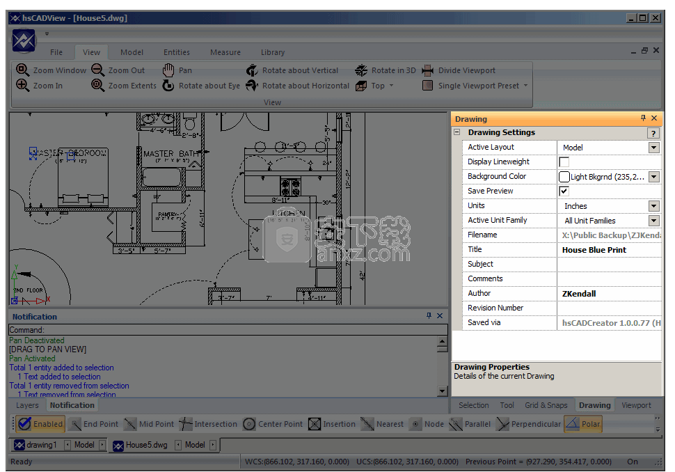Switch to the drawing1 document tab
The width and height of the screenshot is (675, 472).
click(x=35, y=445)
